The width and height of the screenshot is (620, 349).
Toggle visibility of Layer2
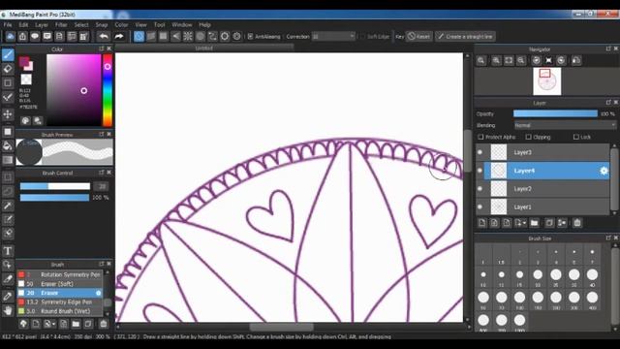(x=480, y=189)
